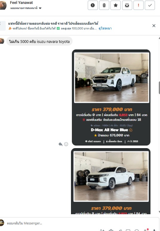Open the assign conversation dropdown under Feel Yanawat
160x231 pixels.
pos(26,8)
